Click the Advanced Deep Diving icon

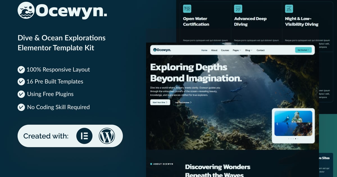pyautogui.click(x=238, y=9)
